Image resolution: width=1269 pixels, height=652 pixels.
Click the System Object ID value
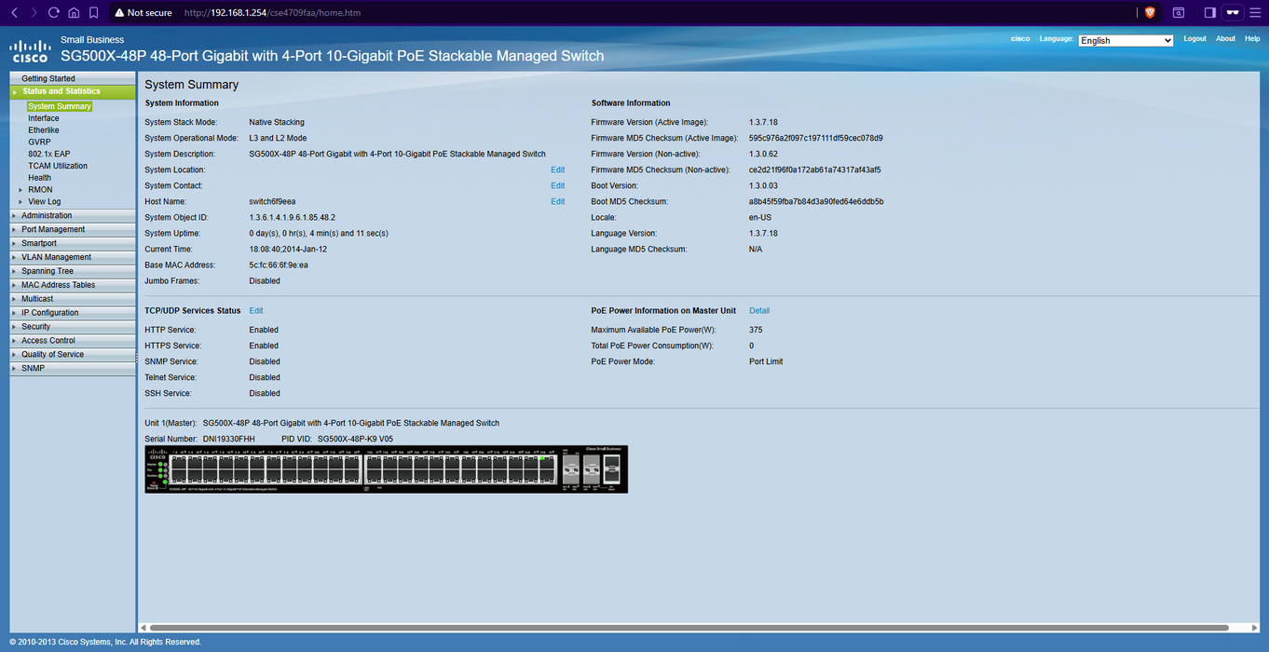click(292, 218)
